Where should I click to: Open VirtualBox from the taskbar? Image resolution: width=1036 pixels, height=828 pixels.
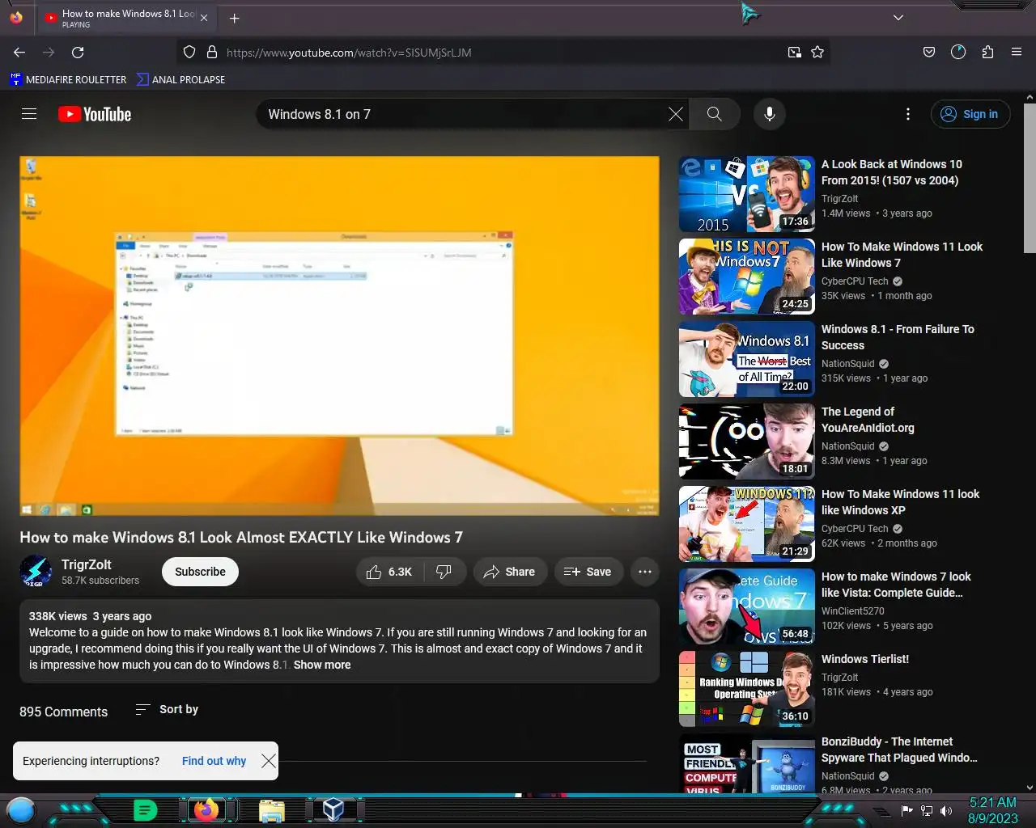pos(333,809)
